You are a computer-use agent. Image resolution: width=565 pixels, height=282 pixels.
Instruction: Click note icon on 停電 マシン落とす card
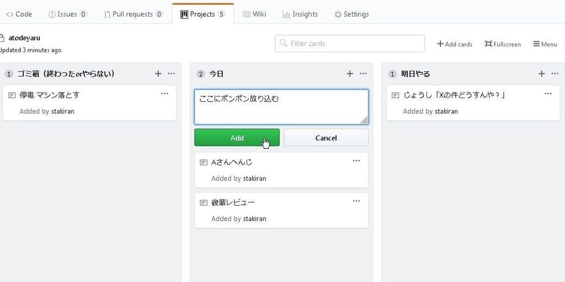coord(12,95)
